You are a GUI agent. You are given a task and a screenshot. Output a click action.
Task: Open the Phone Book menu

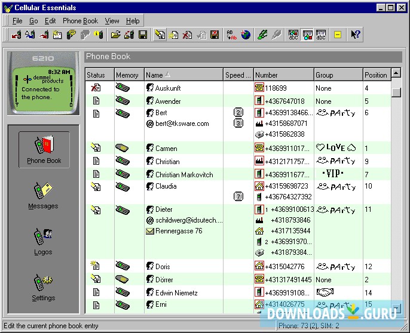pyautogui.click(x=80, y=21)
